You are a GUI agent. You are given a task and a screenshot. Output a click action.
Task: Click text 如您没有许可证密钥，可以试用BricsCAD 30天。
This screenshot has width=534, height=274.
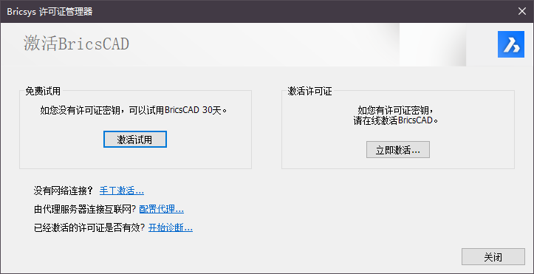(x=134, y=110)
